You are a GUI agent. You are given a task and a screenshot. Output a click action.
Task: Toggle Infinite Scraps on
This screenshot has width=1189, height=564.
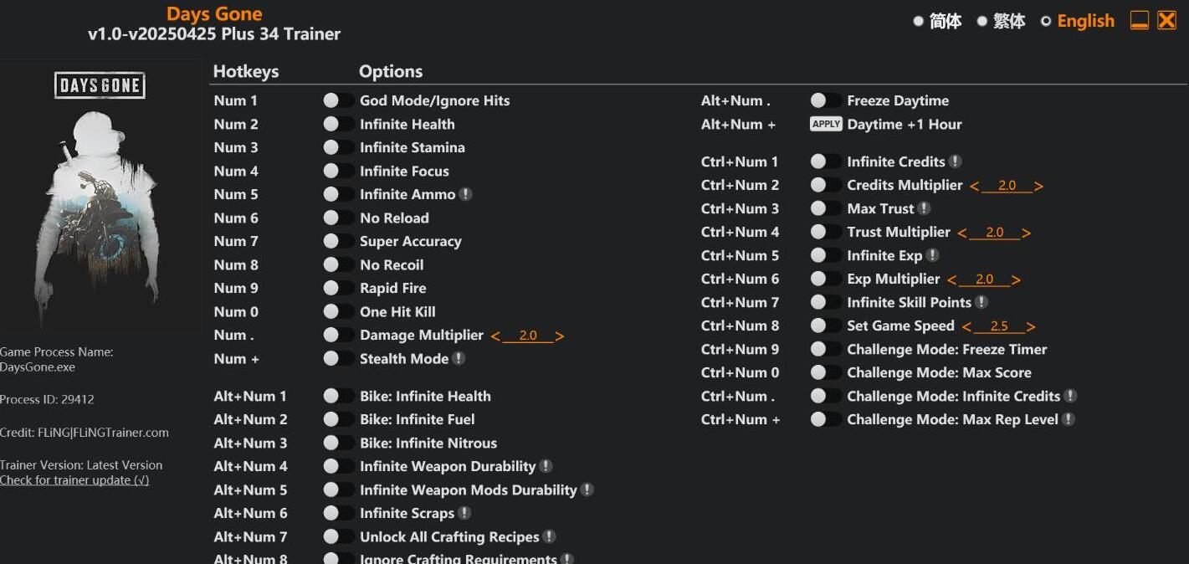click(x=338, y=513)
